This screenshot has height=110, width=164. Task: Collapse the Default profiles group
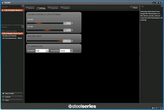(x=3, y=31)
